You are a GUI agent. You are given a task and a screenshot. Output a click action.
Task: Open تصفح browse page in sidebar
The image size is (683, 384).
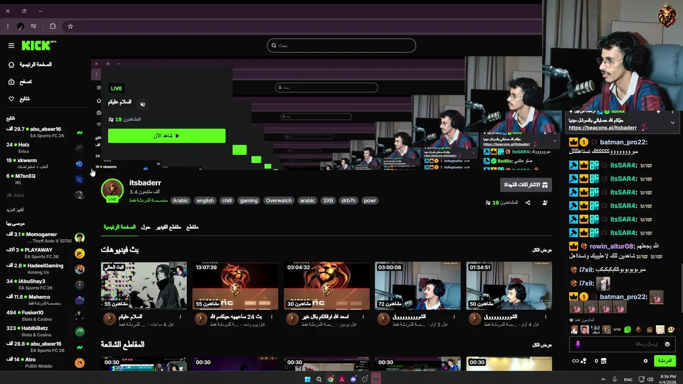[x=20, y=82]
